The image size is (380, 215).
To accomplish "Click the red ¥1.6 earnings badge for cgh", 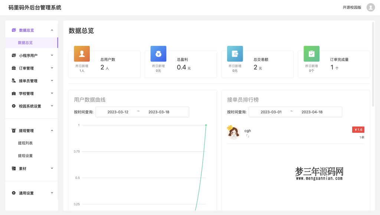I will tap(357, 130).
